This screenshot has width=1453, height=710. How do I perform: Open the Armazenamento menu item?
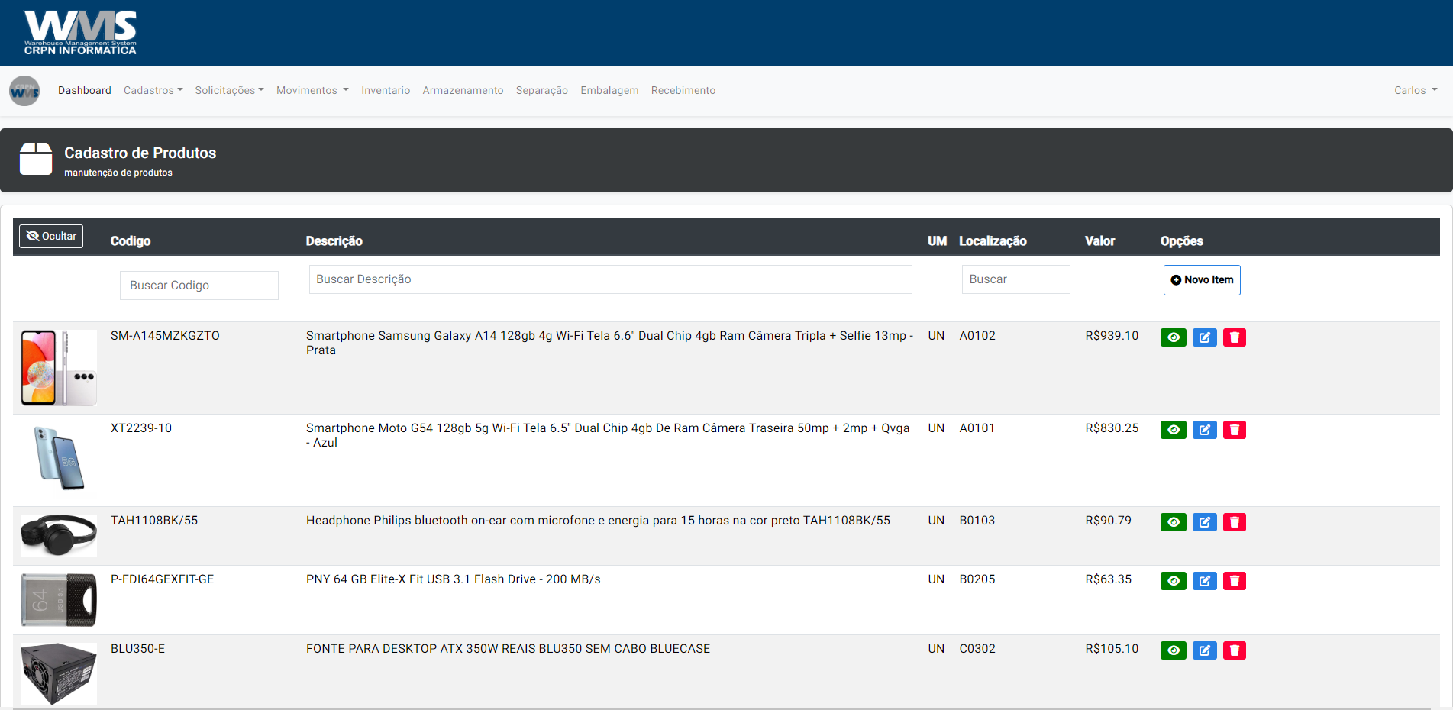(463, 90)
